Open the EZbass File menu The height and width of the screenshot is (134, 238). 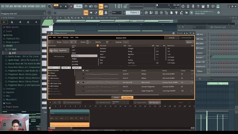(50, 37)
